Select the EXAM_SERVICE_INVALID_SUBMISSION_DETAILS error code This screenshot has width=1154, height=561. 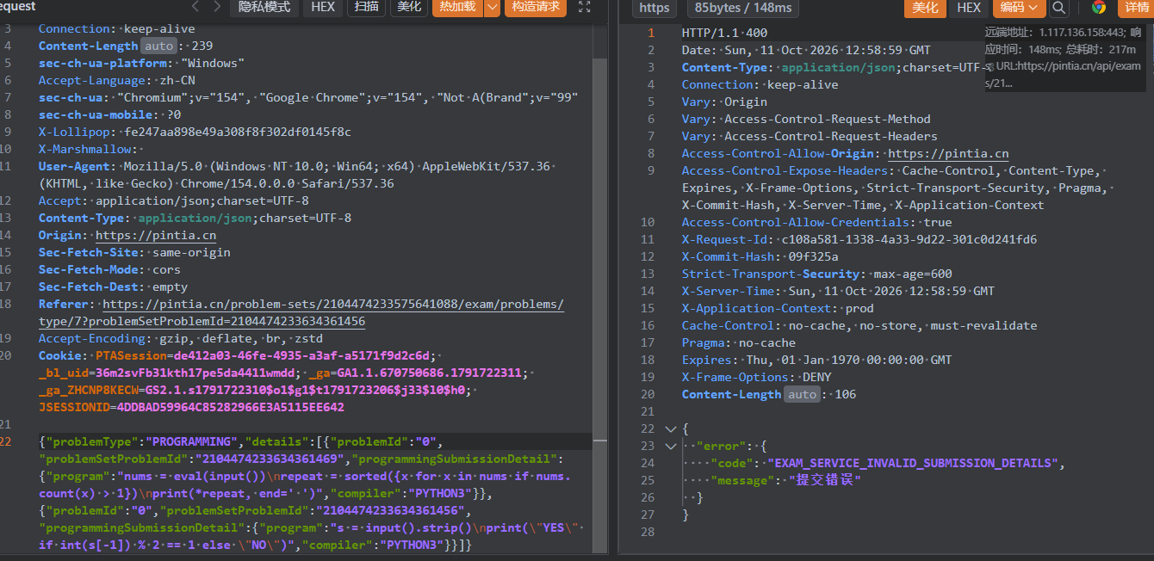point(911,463)
